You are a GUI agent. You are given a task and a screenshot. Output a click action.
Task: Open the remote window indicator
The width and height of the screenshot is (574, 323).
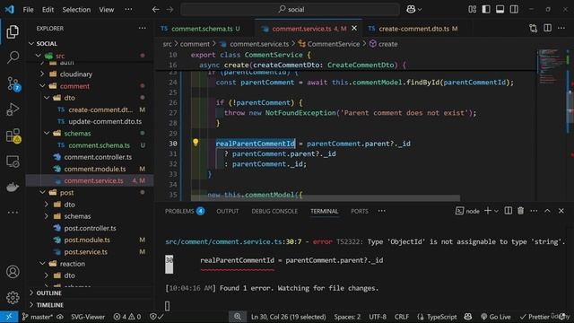[9, 317]
